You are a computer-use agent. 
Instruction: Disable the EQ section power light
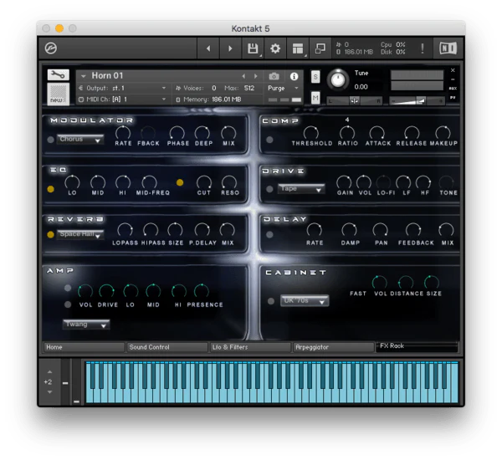pos(50,189)
